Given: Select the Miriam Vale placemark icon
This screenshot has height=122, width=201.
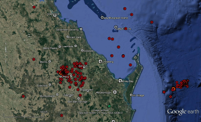Looking at the screenshot, I should [67, 37].
